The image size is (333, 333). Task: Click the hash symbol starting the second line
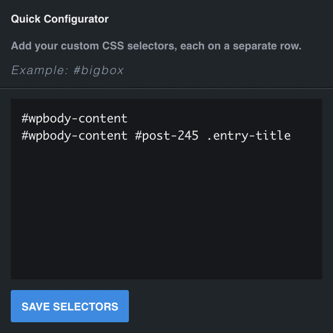(x=25, y=135)
